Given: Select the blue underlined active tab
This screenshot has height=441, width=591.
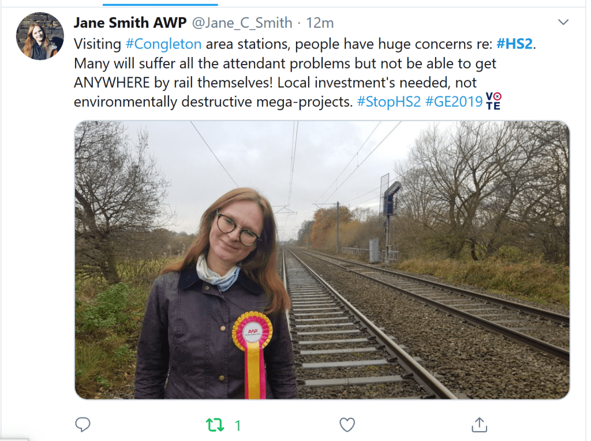Looking at the screenshot, I should pos(160,5).
